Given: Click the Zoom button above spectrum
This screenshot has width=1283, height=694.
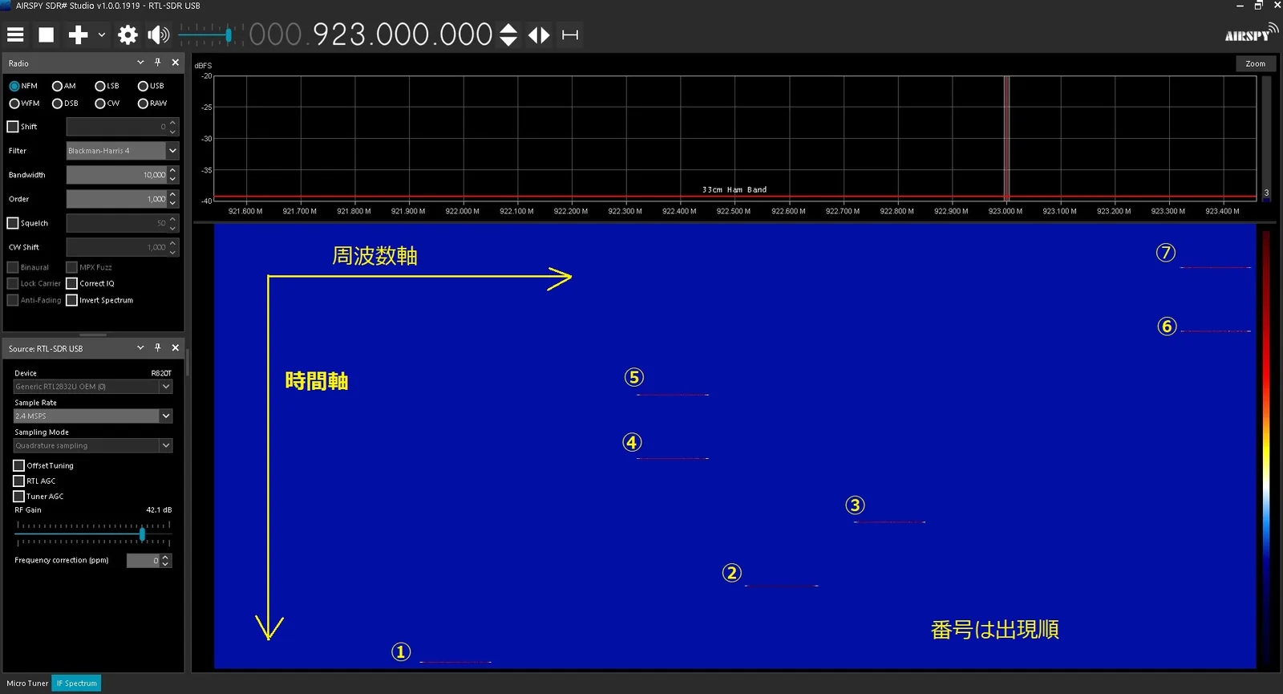Looking at the screenshot, I should coord(1256,63).
